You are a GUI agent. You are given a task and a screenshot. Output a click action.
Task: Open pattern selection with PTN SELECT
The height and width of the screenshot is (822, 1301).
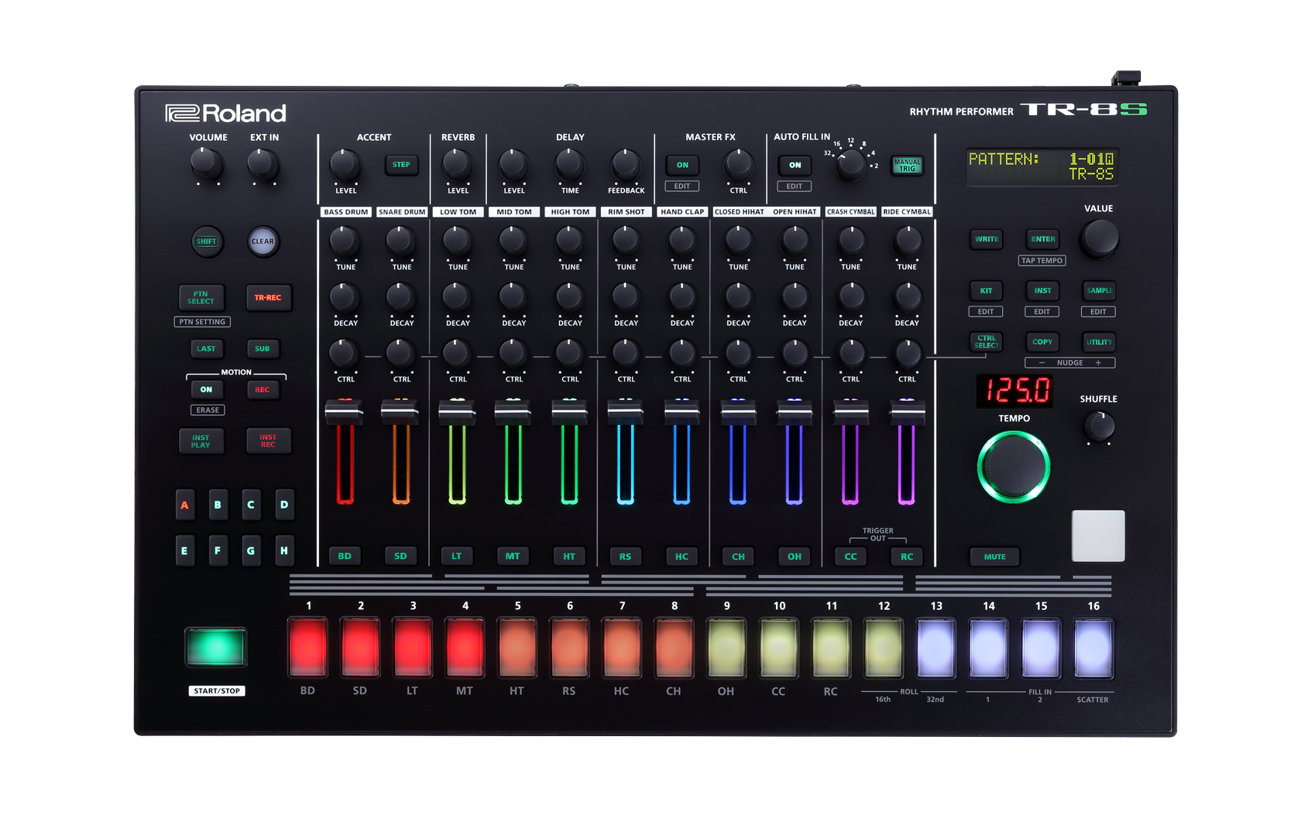(x=201, y=298)
